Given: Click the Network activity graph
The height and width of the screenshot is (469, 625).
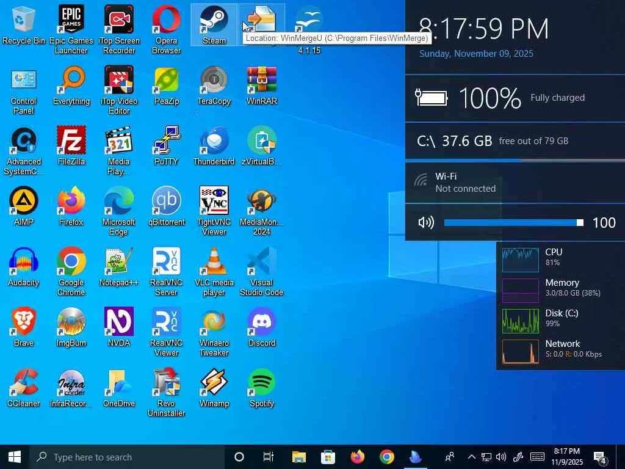Looking at the screenshot, I should click(520, 352).
